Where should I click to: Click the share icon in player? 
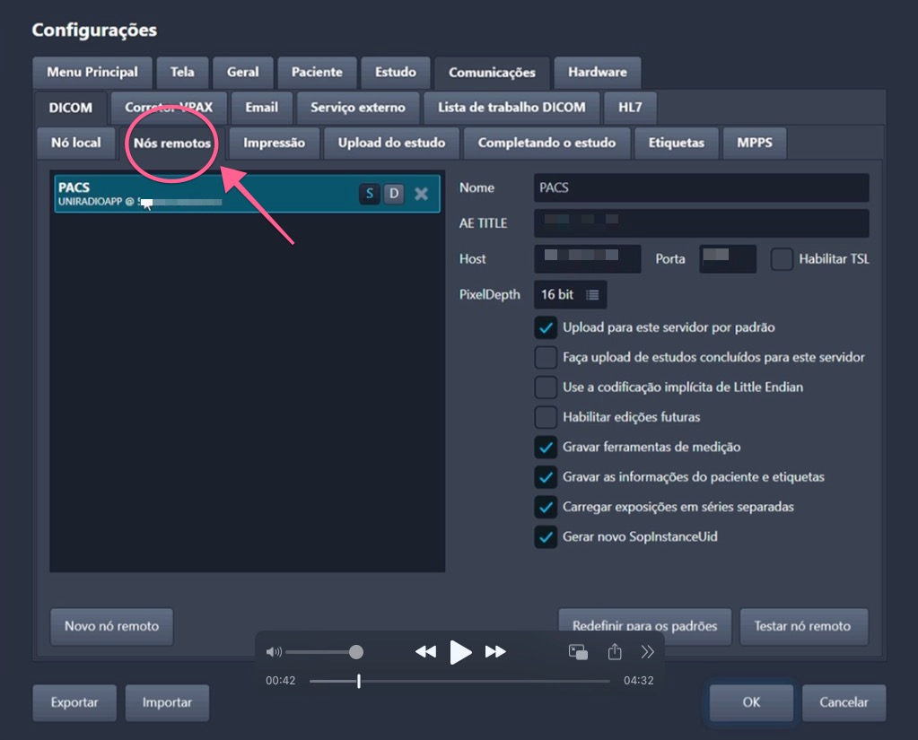point(614,651)
